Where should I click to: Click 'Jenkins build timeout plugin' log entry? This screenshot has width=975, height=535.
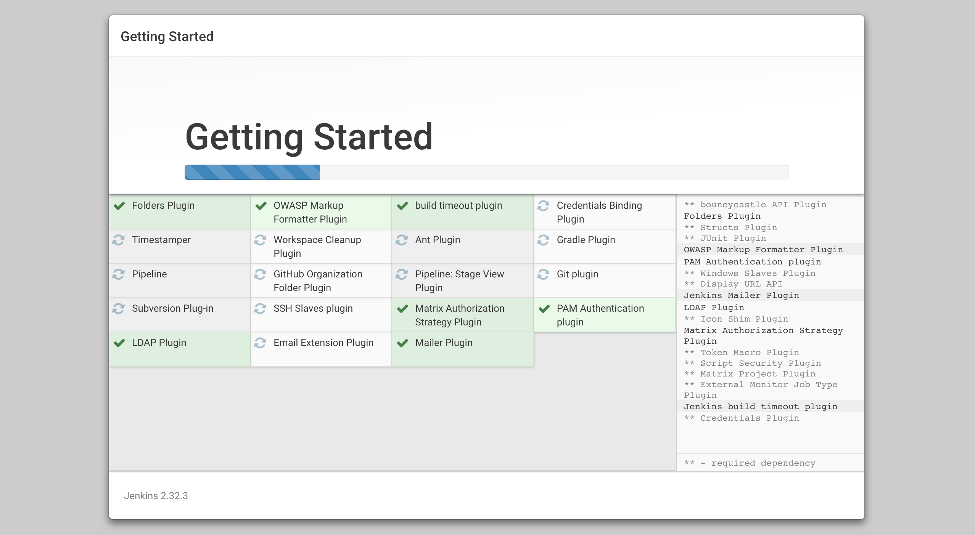[761, 407]
